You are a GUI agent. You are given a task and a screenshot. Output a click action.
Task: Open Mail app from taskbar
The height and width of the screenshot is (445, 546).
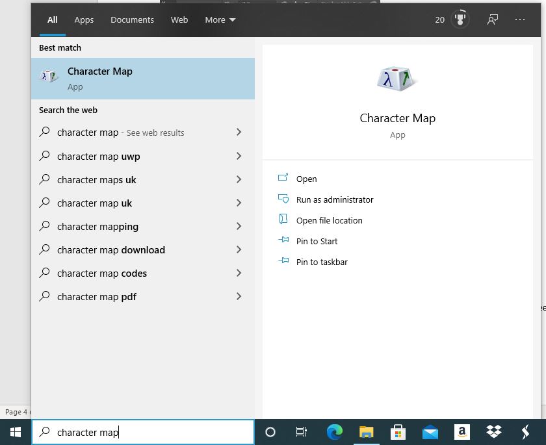click(x=430, y=432)
